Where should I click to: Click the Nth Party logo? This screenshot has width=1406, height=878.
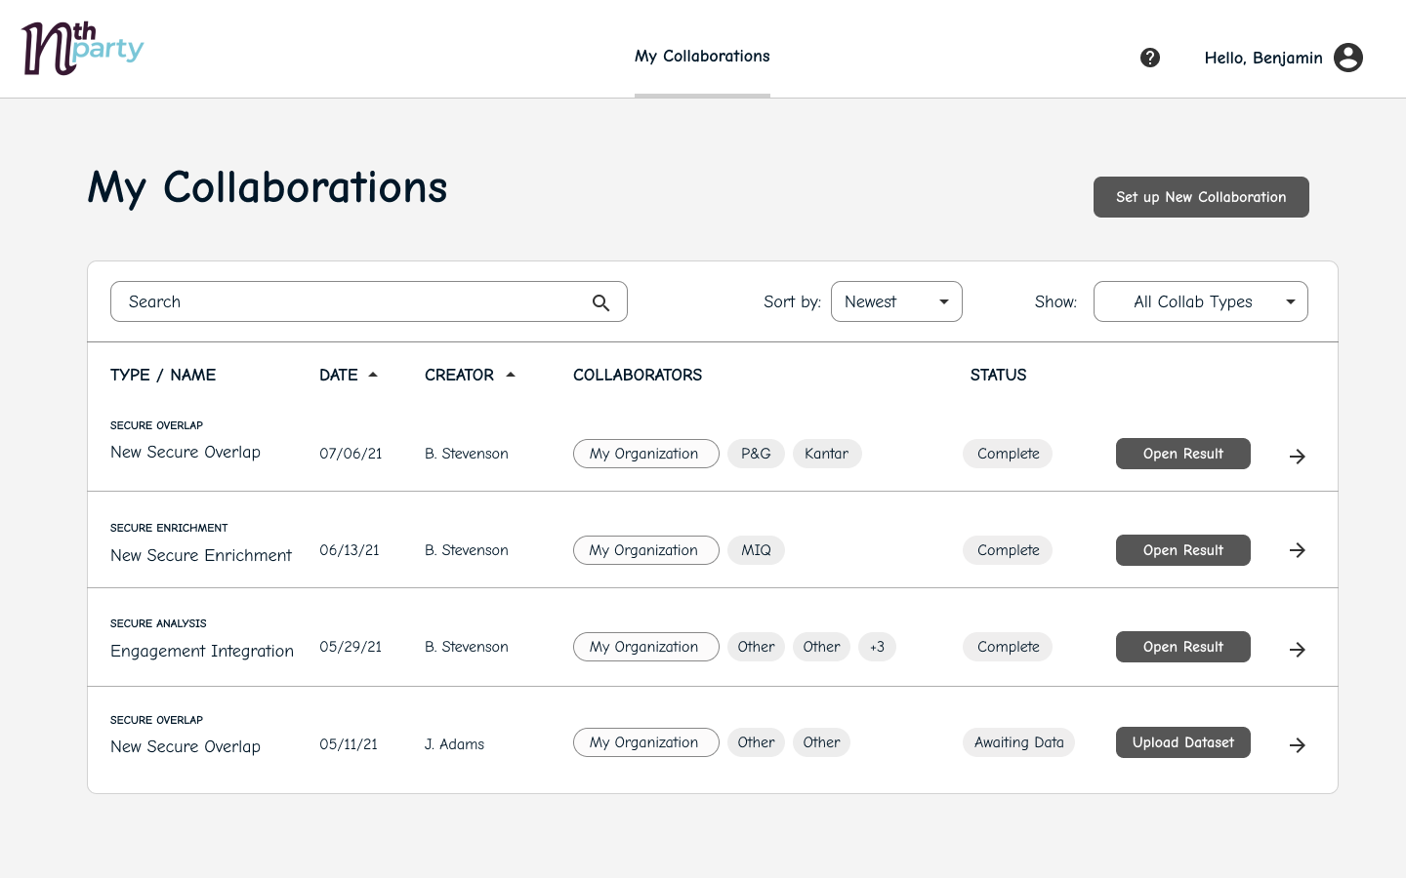click(82, 49)
